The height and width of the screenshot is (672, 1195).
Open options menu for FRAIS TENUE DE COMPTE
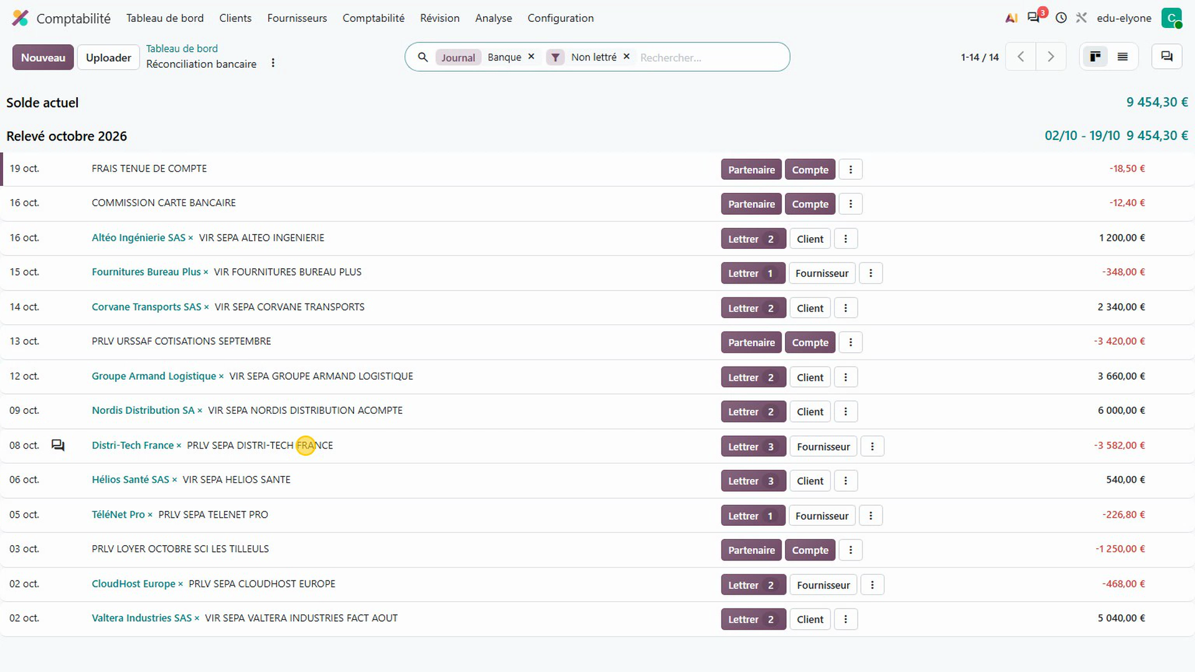point(850,169)
